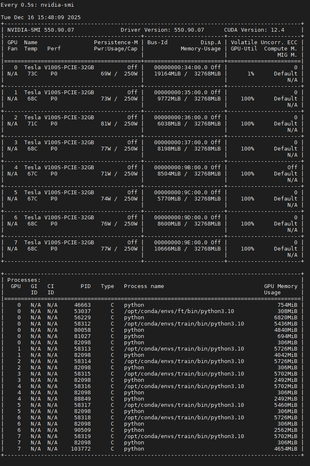Click the 'Processes:' section label
This screenshot has width=310, height=466.
24,280
